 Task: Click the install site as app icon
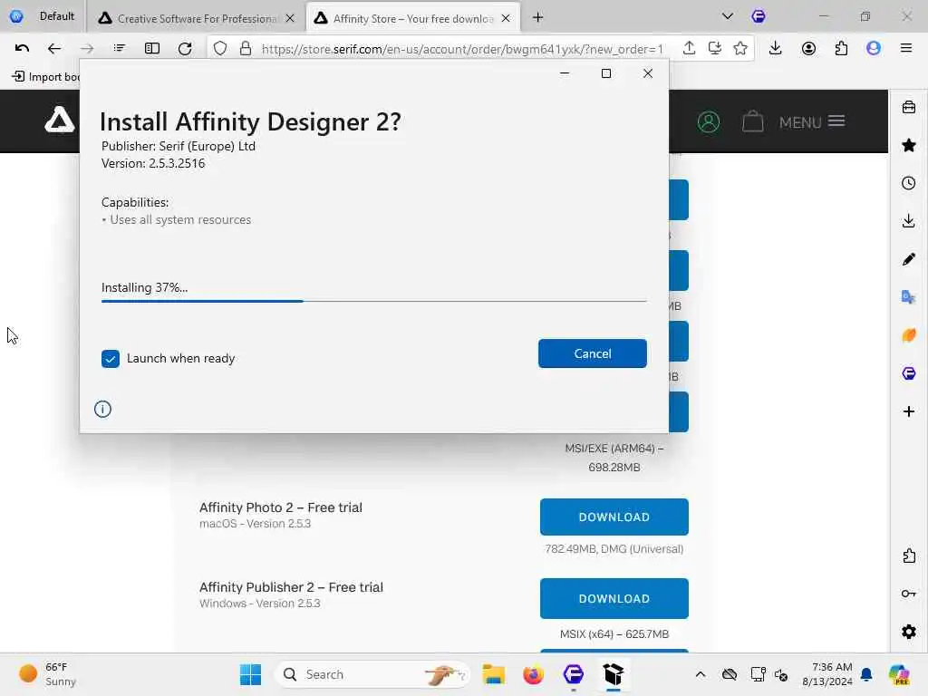pyautogui.click(x=714, y=49)
